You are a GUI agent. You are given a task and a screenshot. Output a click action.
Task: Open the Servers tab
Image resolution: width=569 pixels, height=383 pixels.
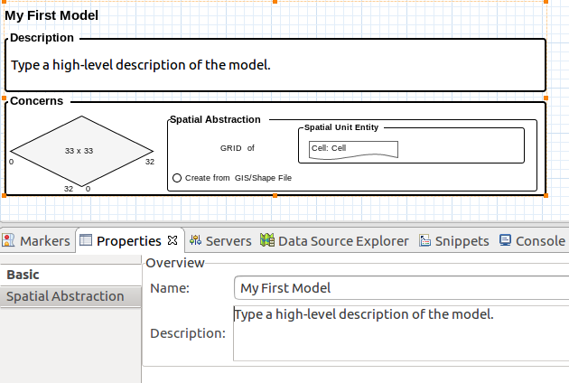[220, 240]
